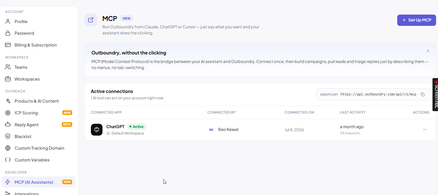This screenshot has width=438, height=195.
Task: Dismiss the Outboundry info banner
Action: 428,51
